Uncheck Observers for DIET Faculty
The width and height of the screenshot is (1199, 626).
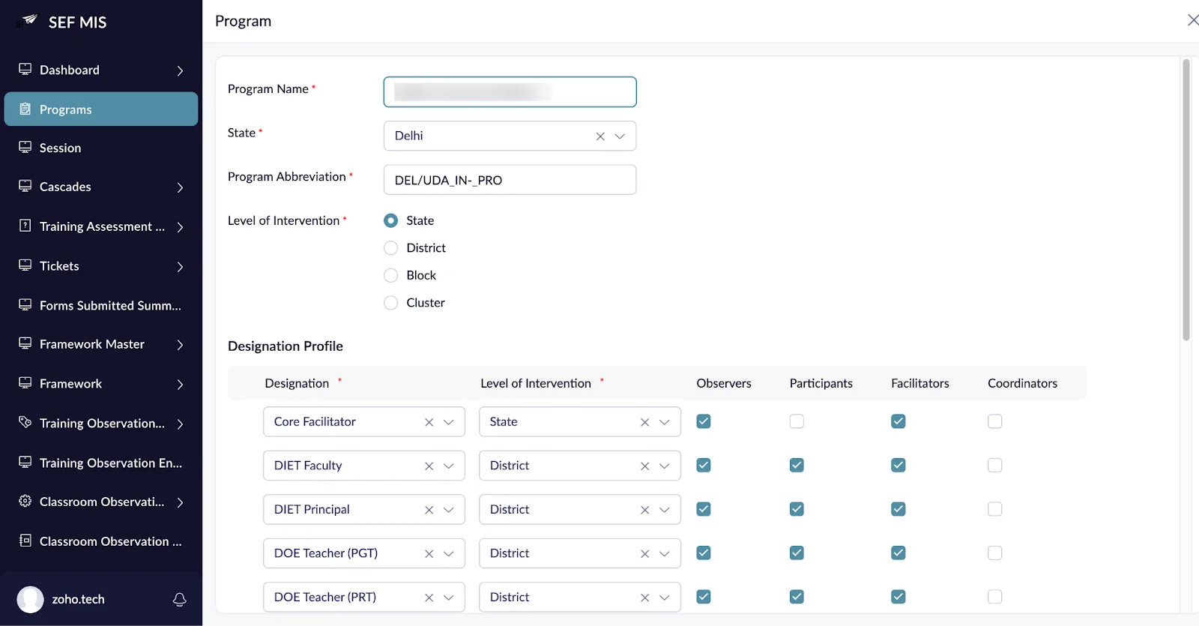point(704,465)
